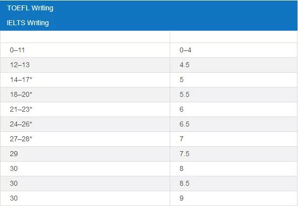The image size is (298, 206).
Task: Click the 0–4 IELTS band cell
Action: [x=186, y=50]
